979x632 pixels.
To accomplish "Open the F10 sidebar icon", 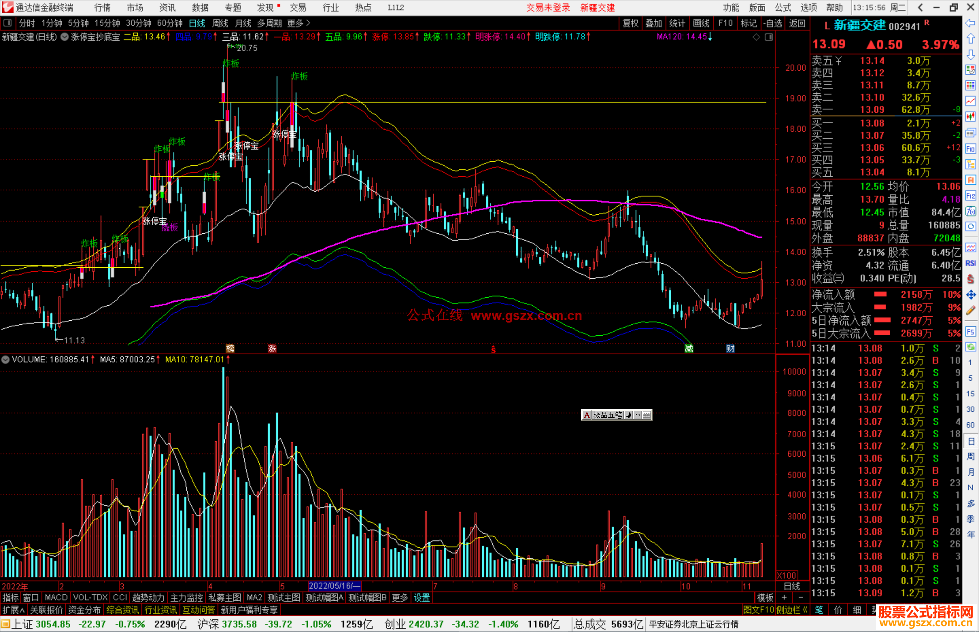I will [970, 149].
